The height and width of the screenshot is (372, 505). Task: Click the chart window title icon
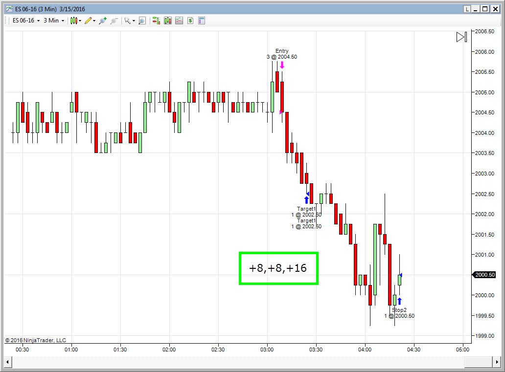pos(9,9)
